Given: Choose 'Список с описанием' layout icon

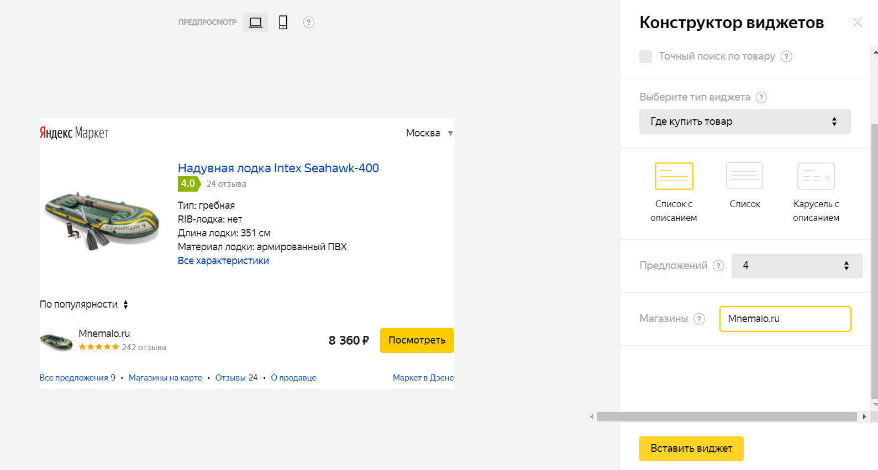Looking at the screenshot, I should click(674, 176).
